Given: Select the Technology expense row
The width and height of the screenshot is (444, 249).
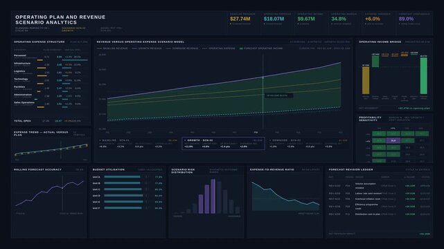Looking at the screenshot, I should coord(51,80).
